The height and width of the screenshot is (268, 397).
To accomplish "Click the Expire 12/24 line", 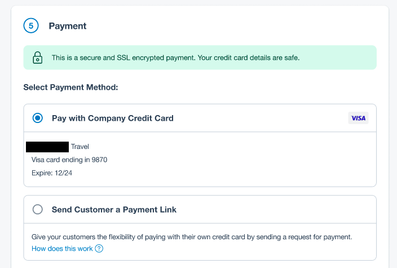I will tap(52, 173).
